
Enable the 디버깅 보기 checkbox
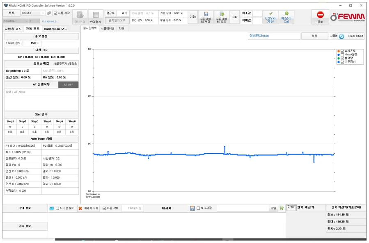click(57, 209)
